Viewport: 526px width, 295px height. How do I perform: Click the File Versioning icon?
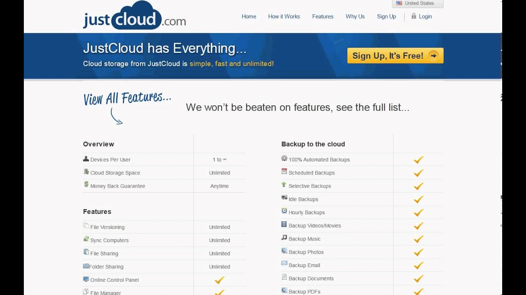[86, 225]
